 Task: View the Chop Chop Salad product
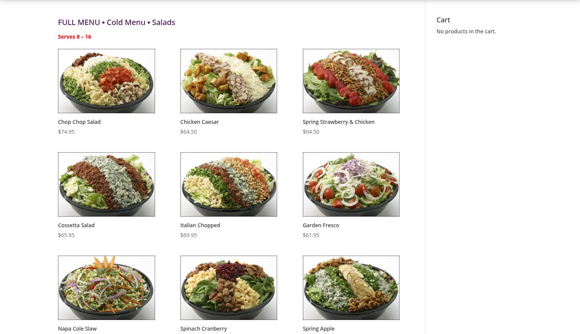pyautogui.click(x=79, y=122)
